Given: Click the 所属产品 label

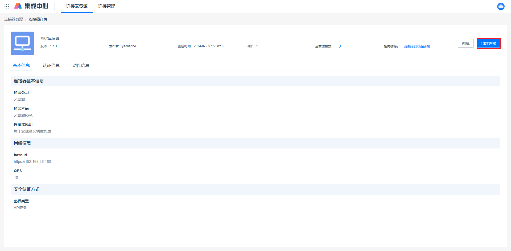Looking at the screenshot, I should click(21, 109).
